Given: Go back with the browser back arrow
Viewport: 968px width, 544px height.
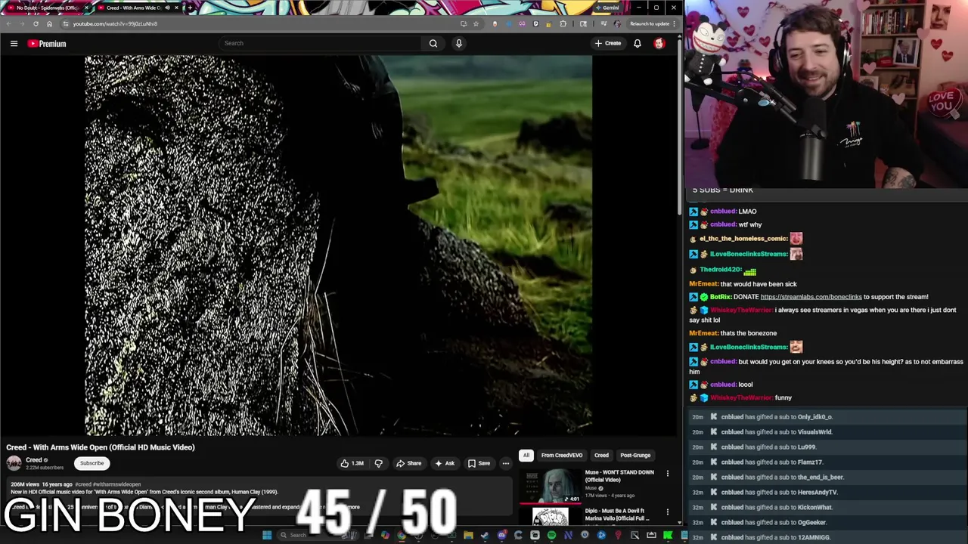Looking at the screenshot, I should [x=8, y=23].
